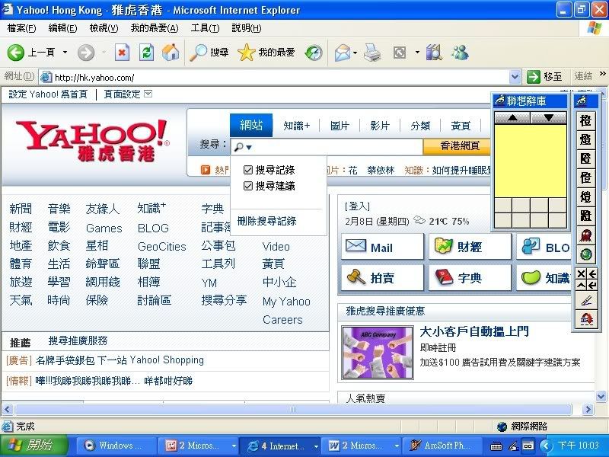The height and width of the screenshot is (457, 609).
Task: Open the 新聞 category link
Action: [x=21, y=209]
